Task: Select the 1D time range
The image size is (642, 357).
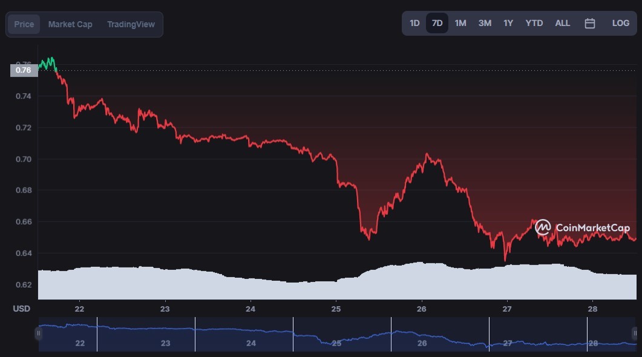Action: coord(414,24)
